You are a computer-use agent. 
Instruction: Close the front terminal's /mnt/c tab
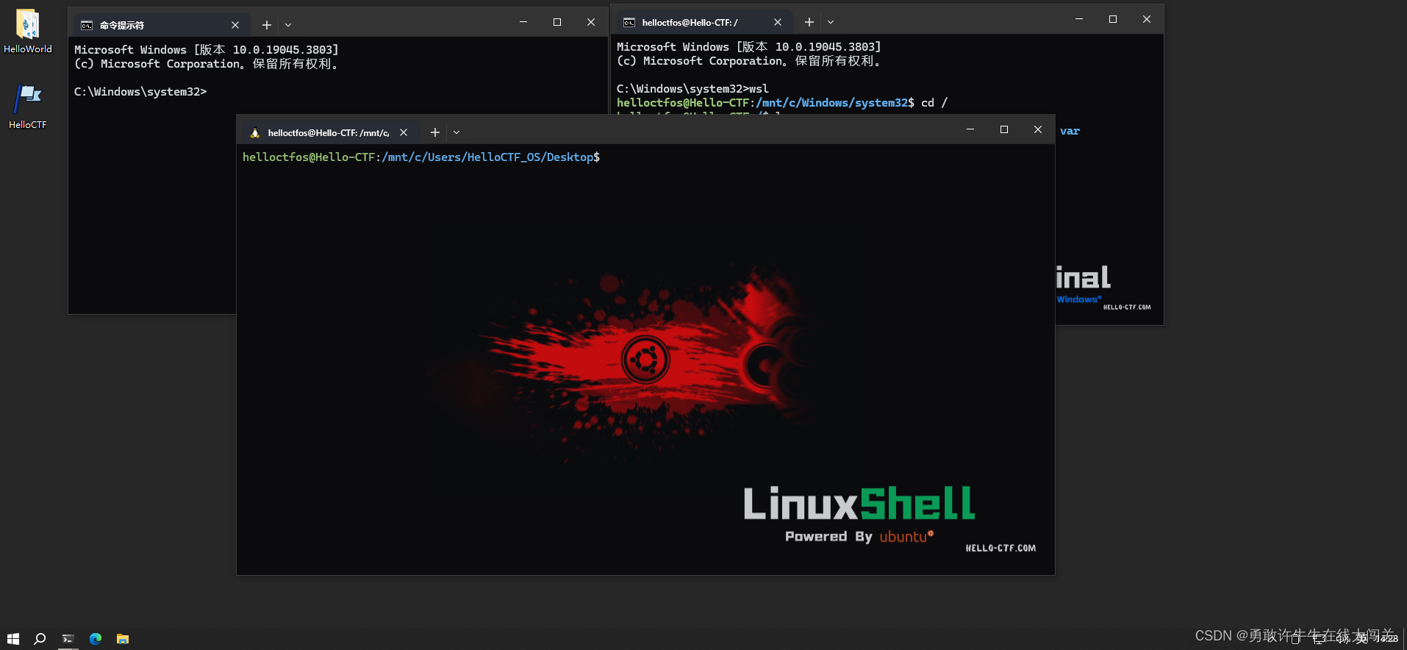click(x=404, y=132)
